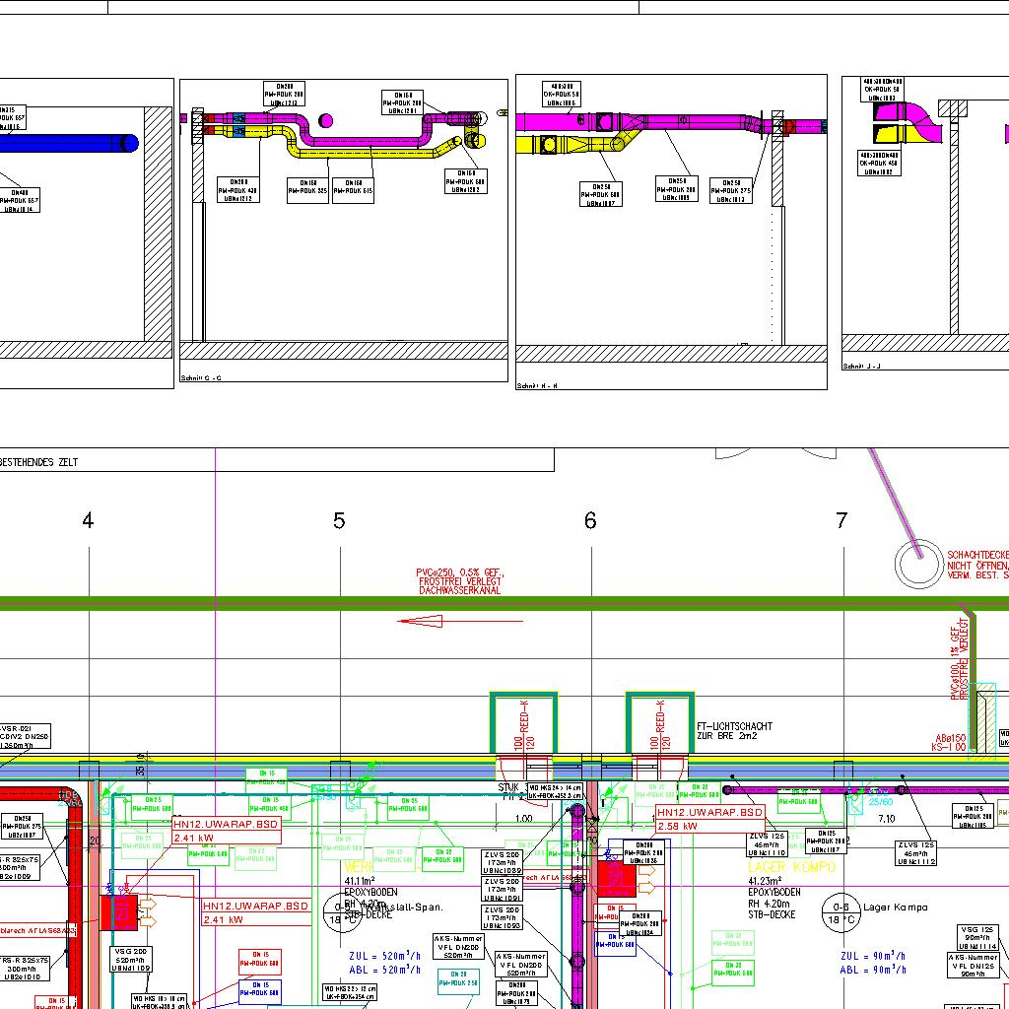Select red heating unit near grid line 4

[119, 912]
